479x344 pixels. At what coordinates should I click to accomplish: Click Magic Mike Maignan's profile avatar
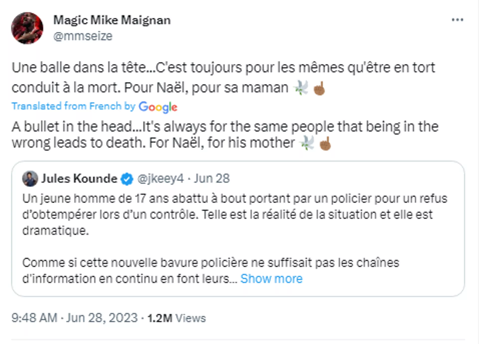[x=27, y=28]
